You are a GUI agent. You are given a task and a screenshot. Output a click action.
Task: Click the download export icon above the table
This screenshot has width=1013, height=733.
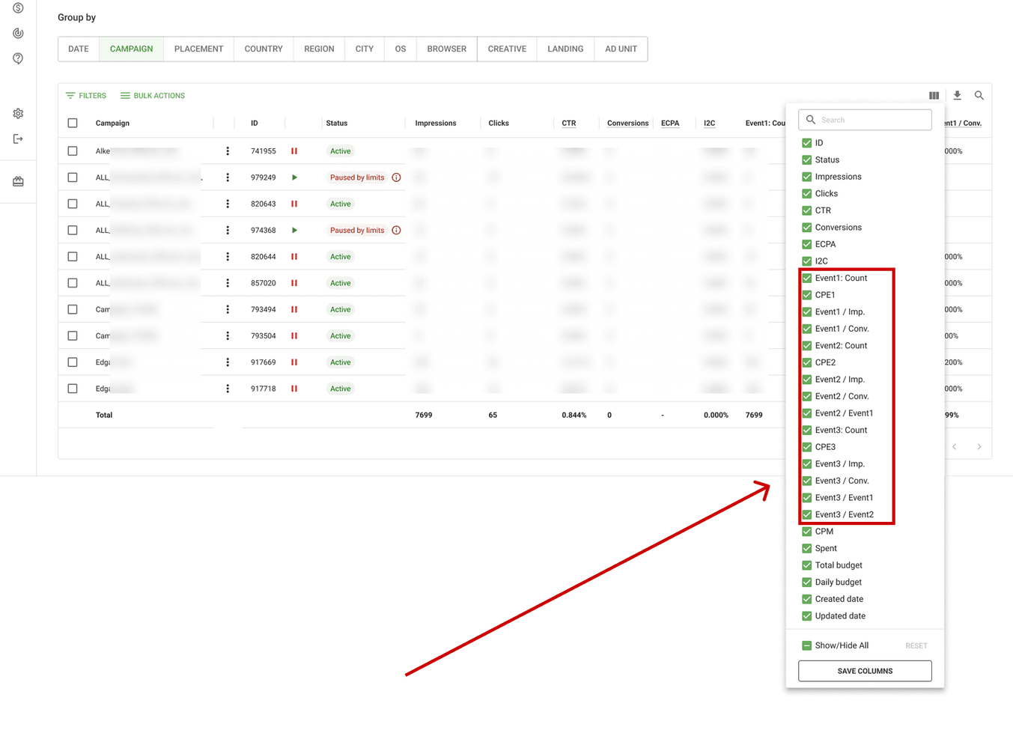pos(957,95)
